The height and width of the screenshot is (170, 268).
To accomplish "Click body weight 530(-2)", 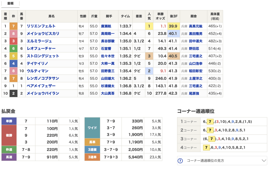I will pos(215,71).
